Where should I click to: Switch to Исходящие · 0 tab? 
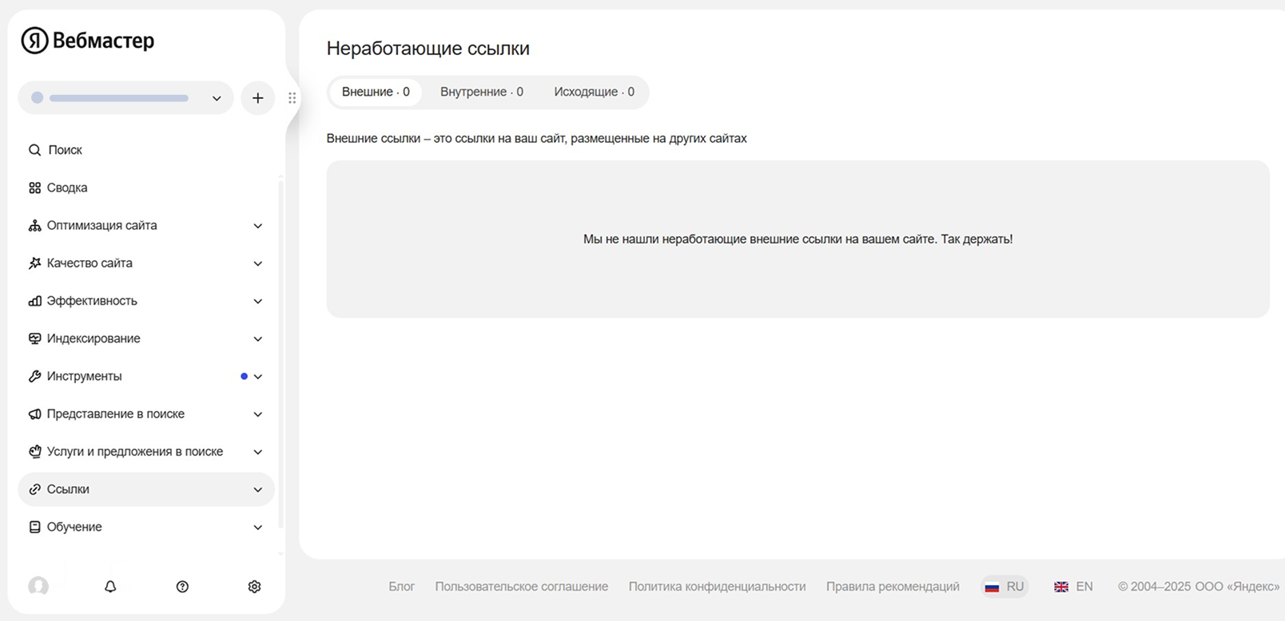pos(595,92)
